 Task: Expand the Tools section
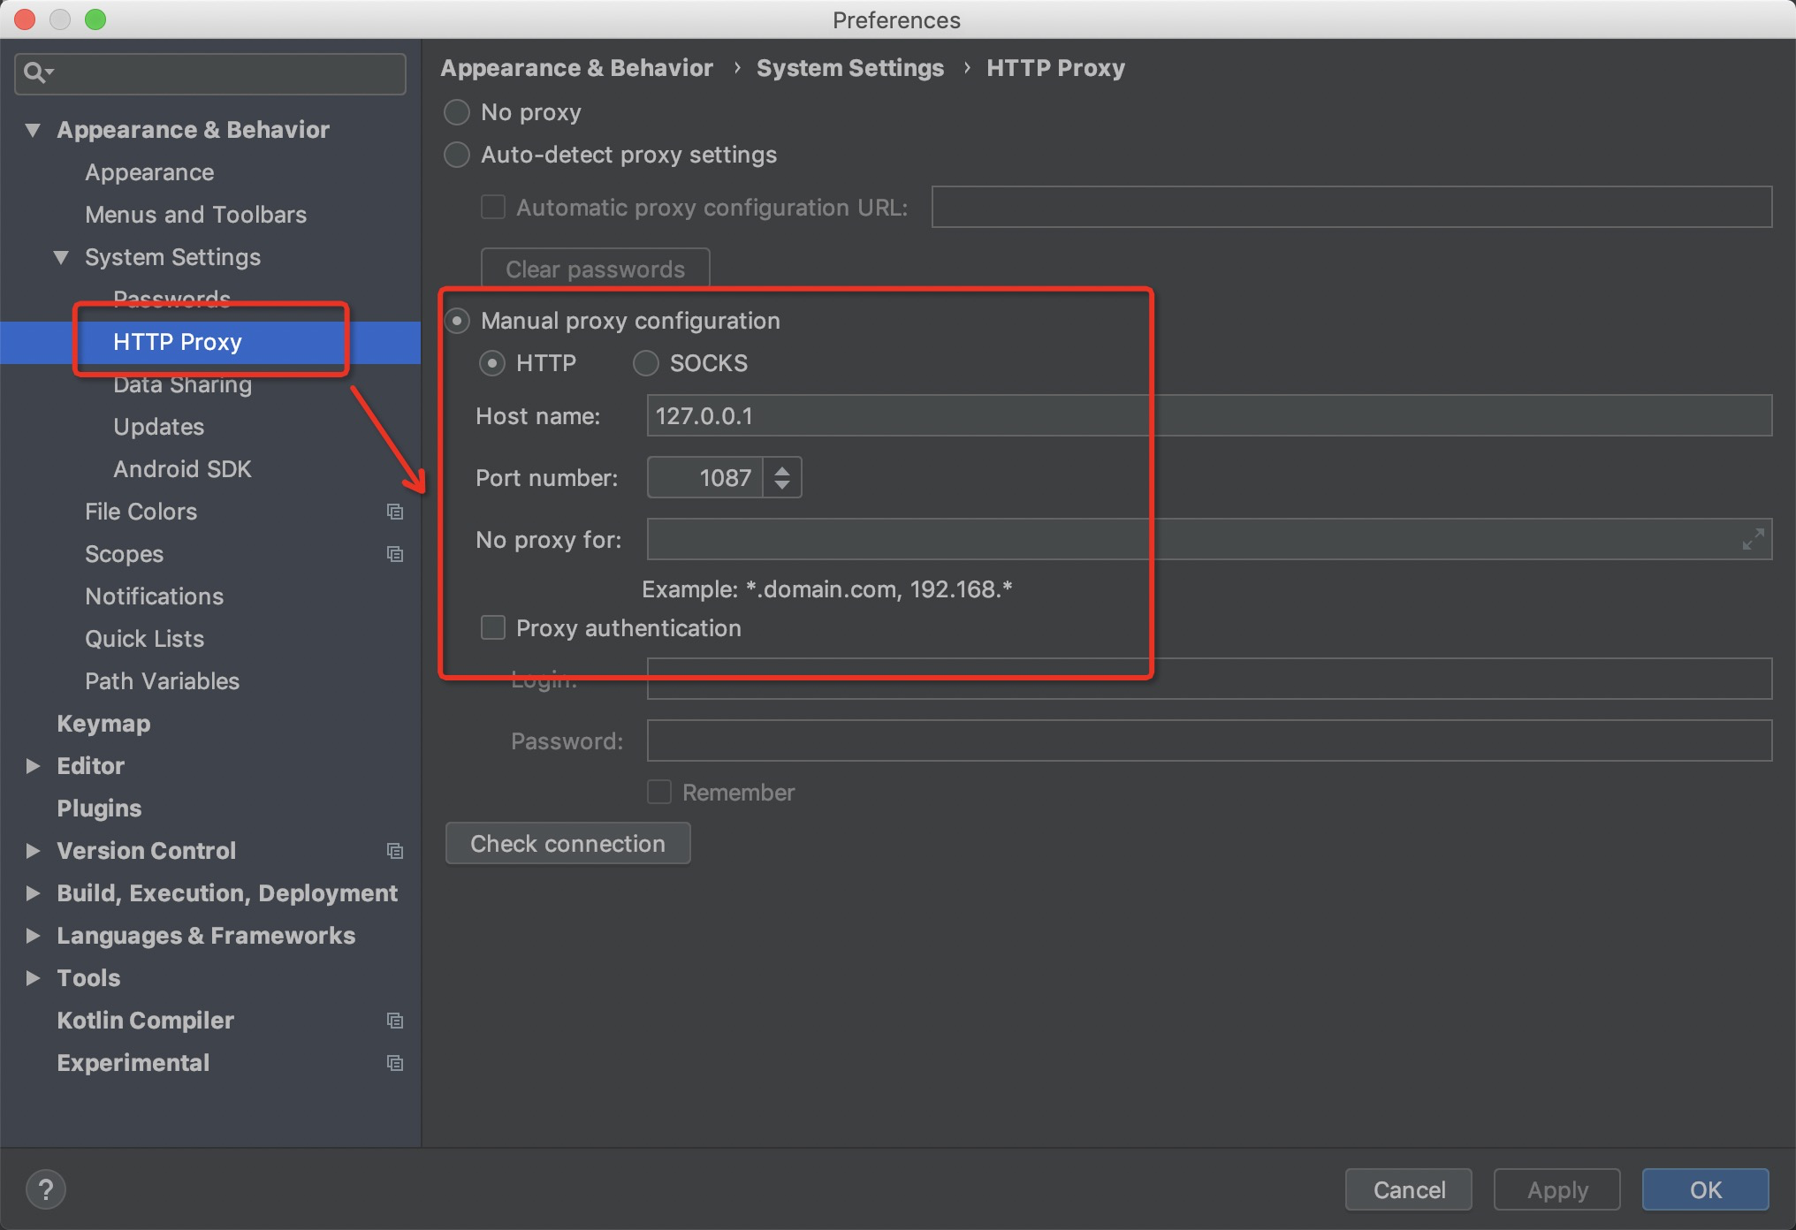pos(33,978)
